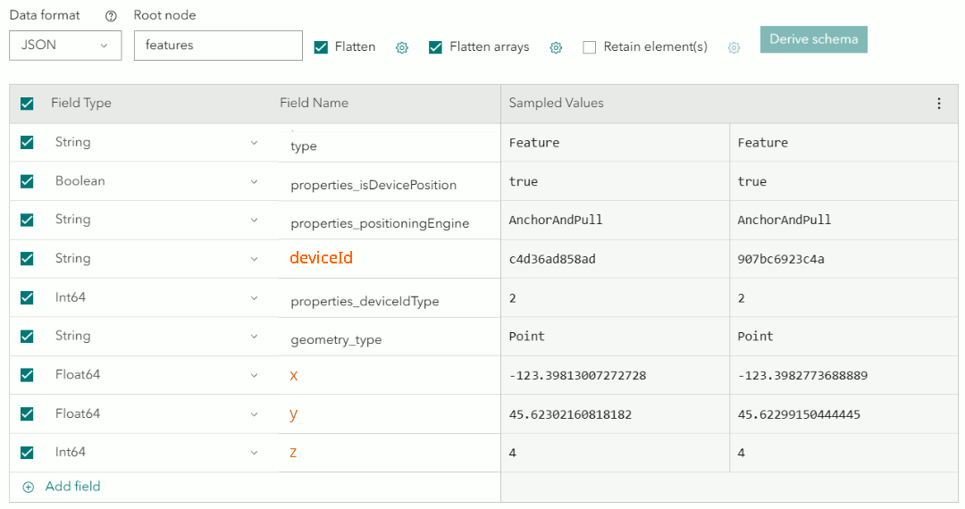Click the Field Name column header
The image size is (965, 509).
click(314, 104)
